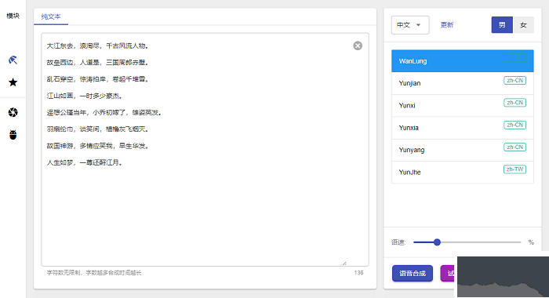
Task: Click the 语音合成 button
Action: click(413, 274)
